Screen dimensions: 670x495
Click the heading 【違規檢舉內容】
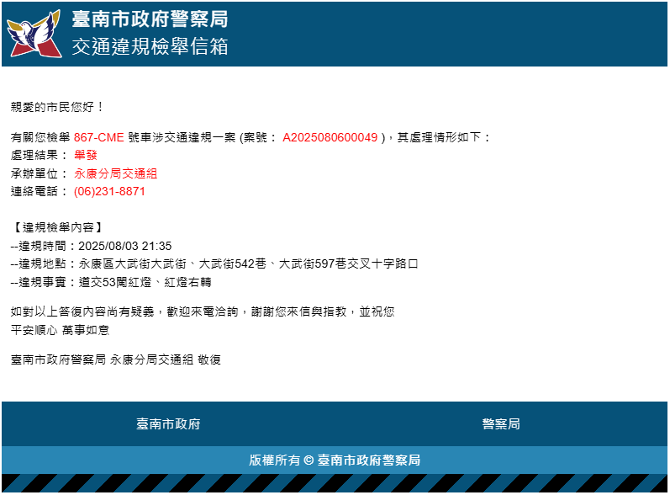click(58, 227)
